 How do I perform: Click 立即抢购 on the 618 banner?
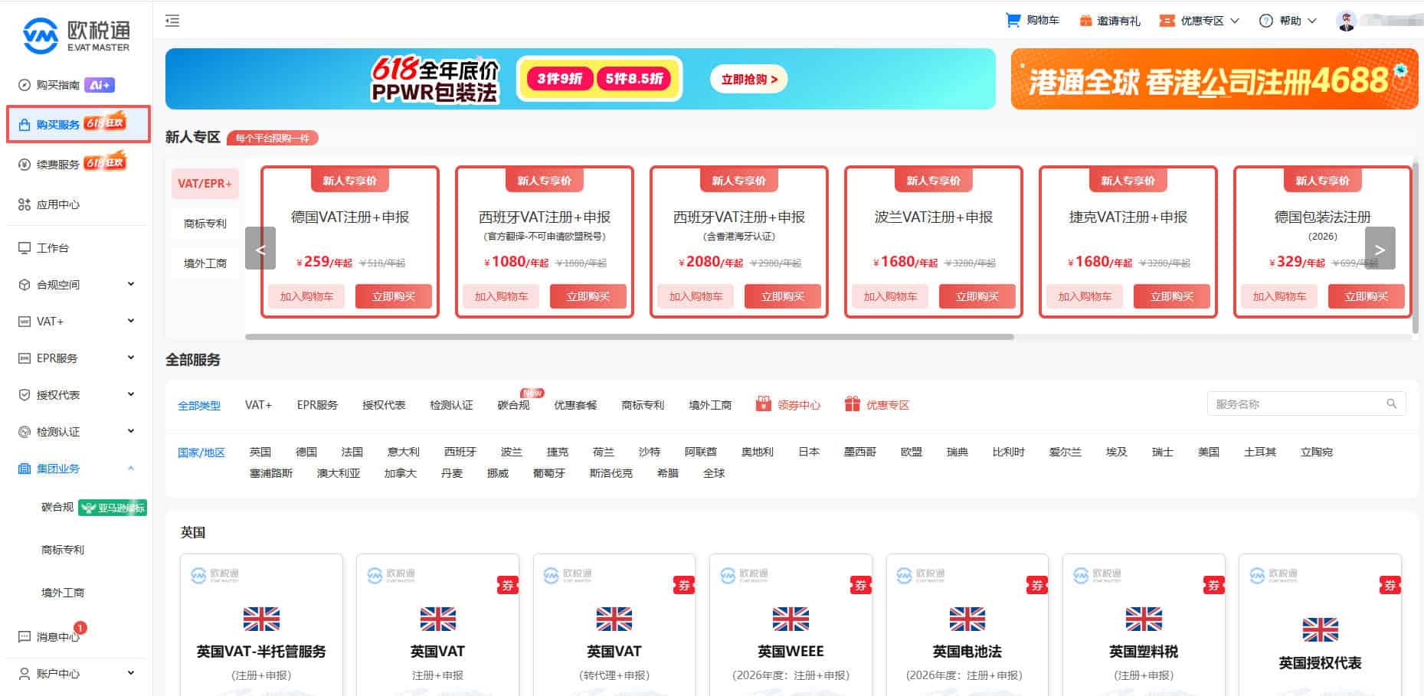[748, 79]
